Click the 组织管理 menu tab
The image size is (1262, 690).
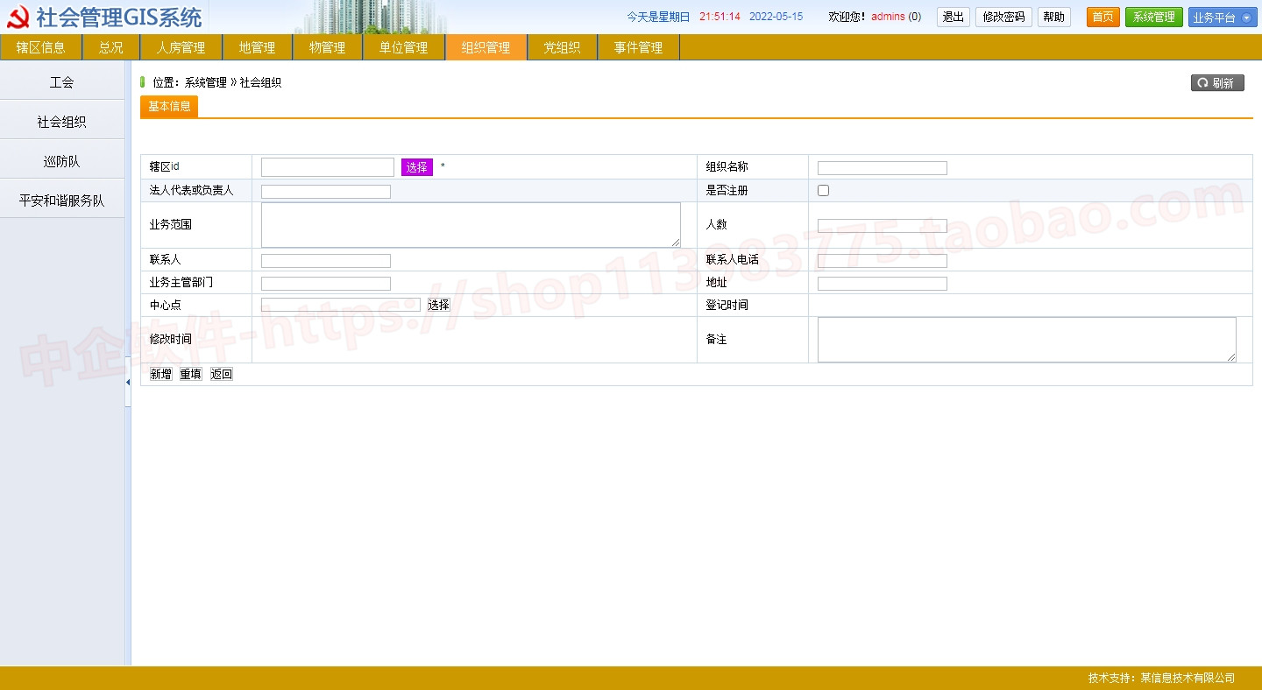click(x=486, y=47)
